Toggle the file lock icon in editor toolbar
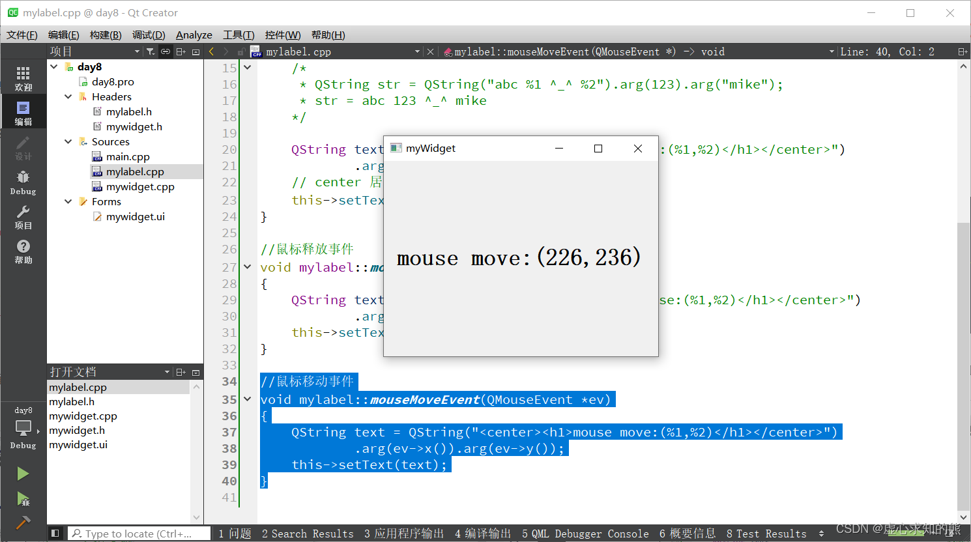Image resolution: width=971 pixels, height=542 pixels. [242, 51]
